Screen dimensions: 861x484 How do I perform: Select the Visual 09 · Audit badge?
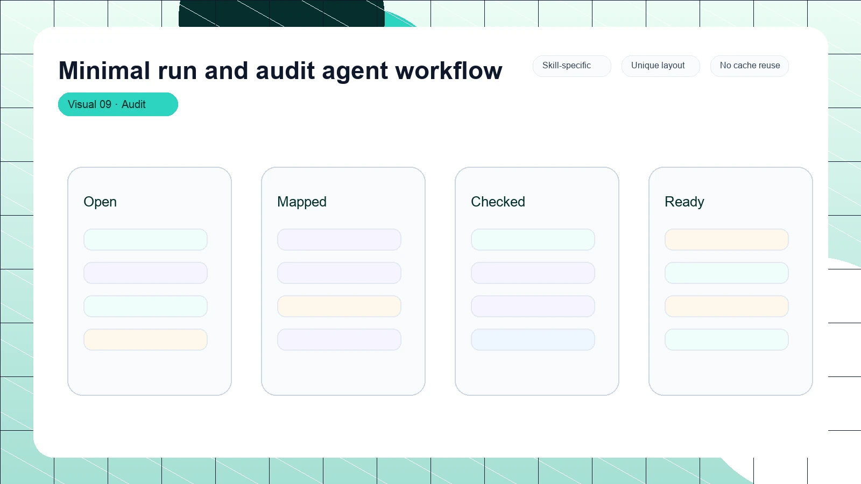tap(118, 104)
